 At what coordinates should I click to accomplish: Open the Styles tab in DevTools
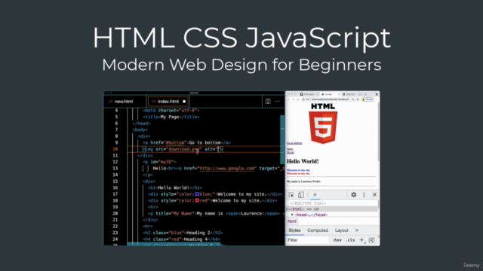pos(294,230)
